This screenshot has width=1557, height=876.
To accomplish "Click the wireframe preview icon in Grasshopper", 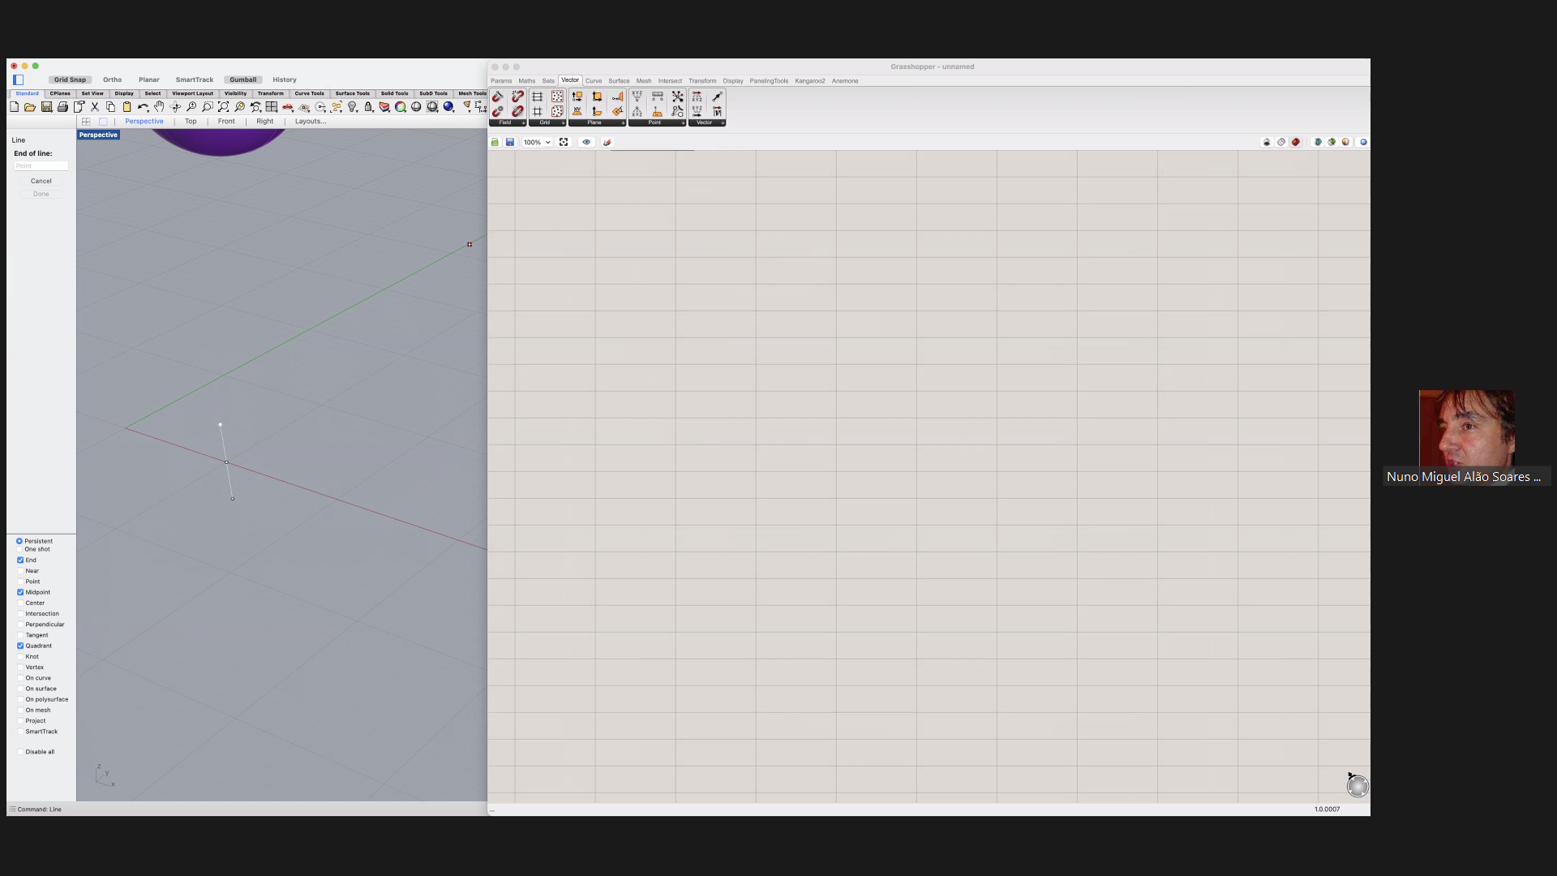I will 1281,142.
